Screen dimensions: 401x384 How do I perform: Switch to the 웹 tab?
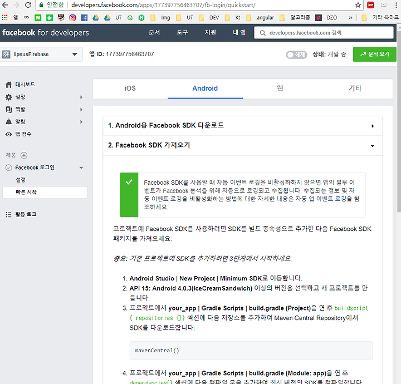coord(280,88)
